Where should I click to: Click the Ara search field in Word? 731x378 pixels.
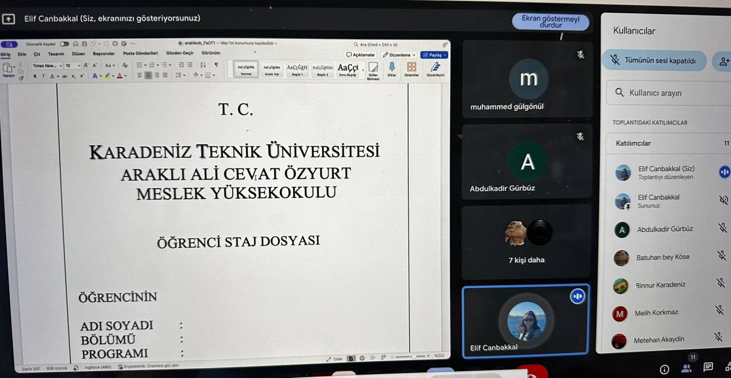pos(376,45)
